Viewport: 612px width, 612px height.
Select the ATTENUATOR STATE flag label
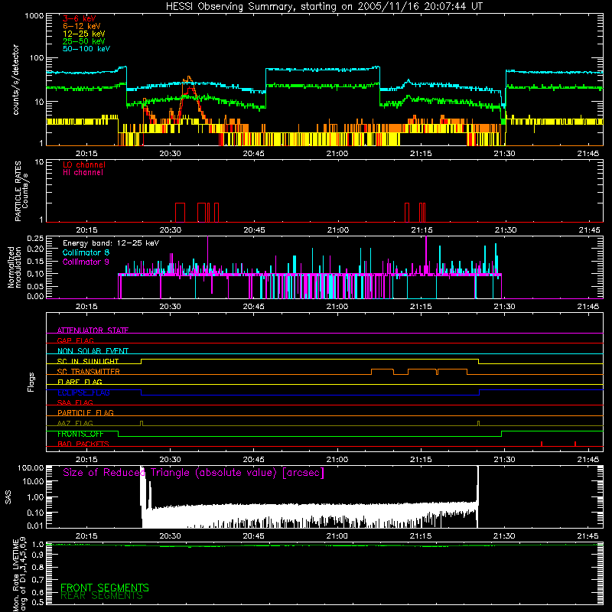point(93,330)
